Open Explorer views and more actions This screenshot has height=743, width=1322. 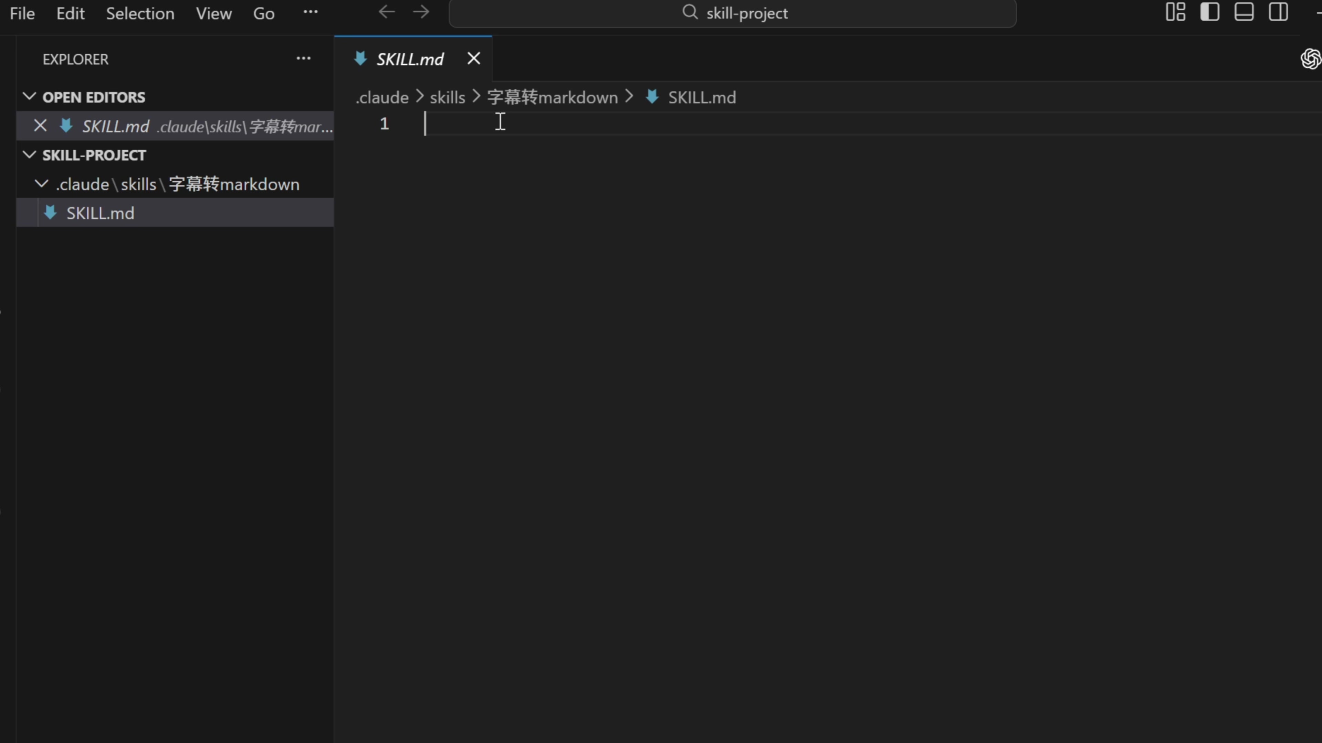(x=303, y=59)
